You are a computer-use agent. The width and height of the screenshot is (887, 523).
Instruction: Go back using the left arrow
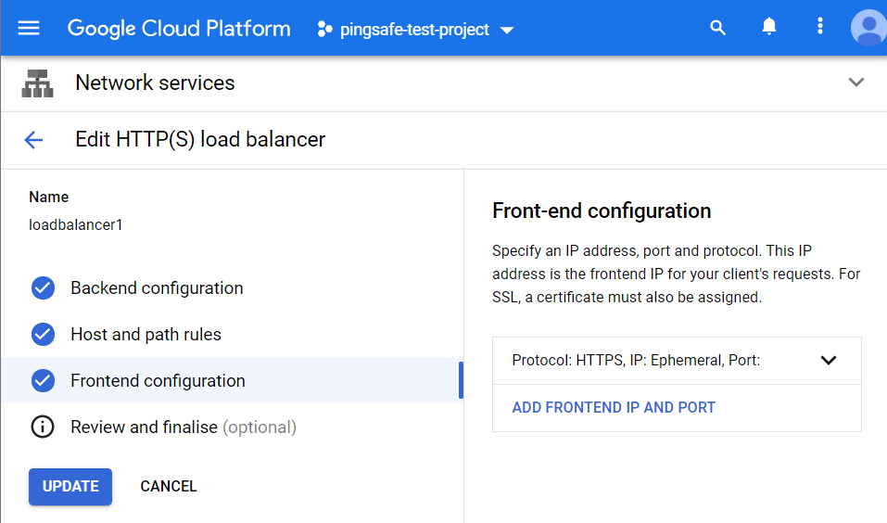coord(33,140)
